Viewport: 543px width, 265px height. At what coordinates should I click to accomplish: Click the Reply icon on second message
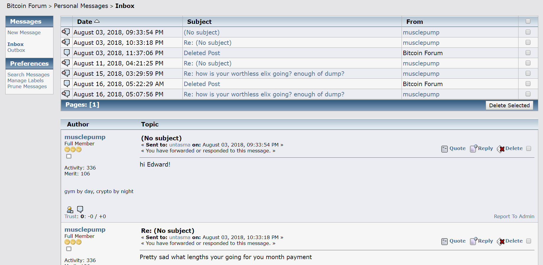474,241
